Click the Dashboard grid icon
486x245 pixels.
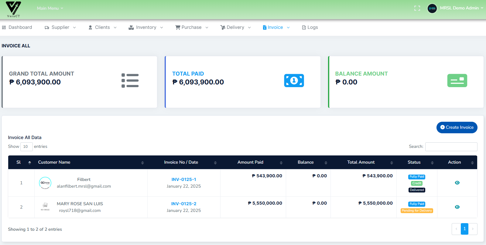[x=4, y=27]
